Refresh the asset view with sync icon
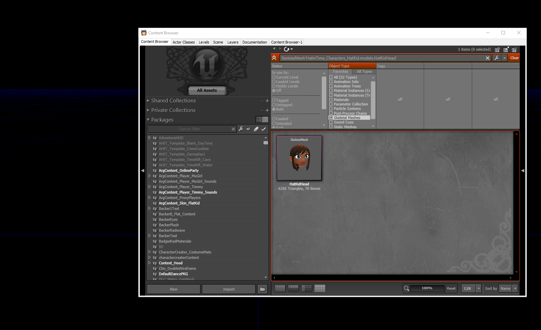This screenshot has width=541, height=330. [x=287, y=49]
